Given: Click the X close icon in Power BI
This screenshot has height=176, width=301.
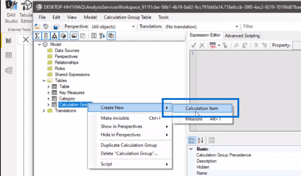Looking at the screenshot, I should click(26, 40).
